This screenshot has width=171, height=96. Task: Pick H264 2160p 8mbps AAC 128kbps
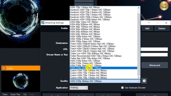(x=103, y=61)
